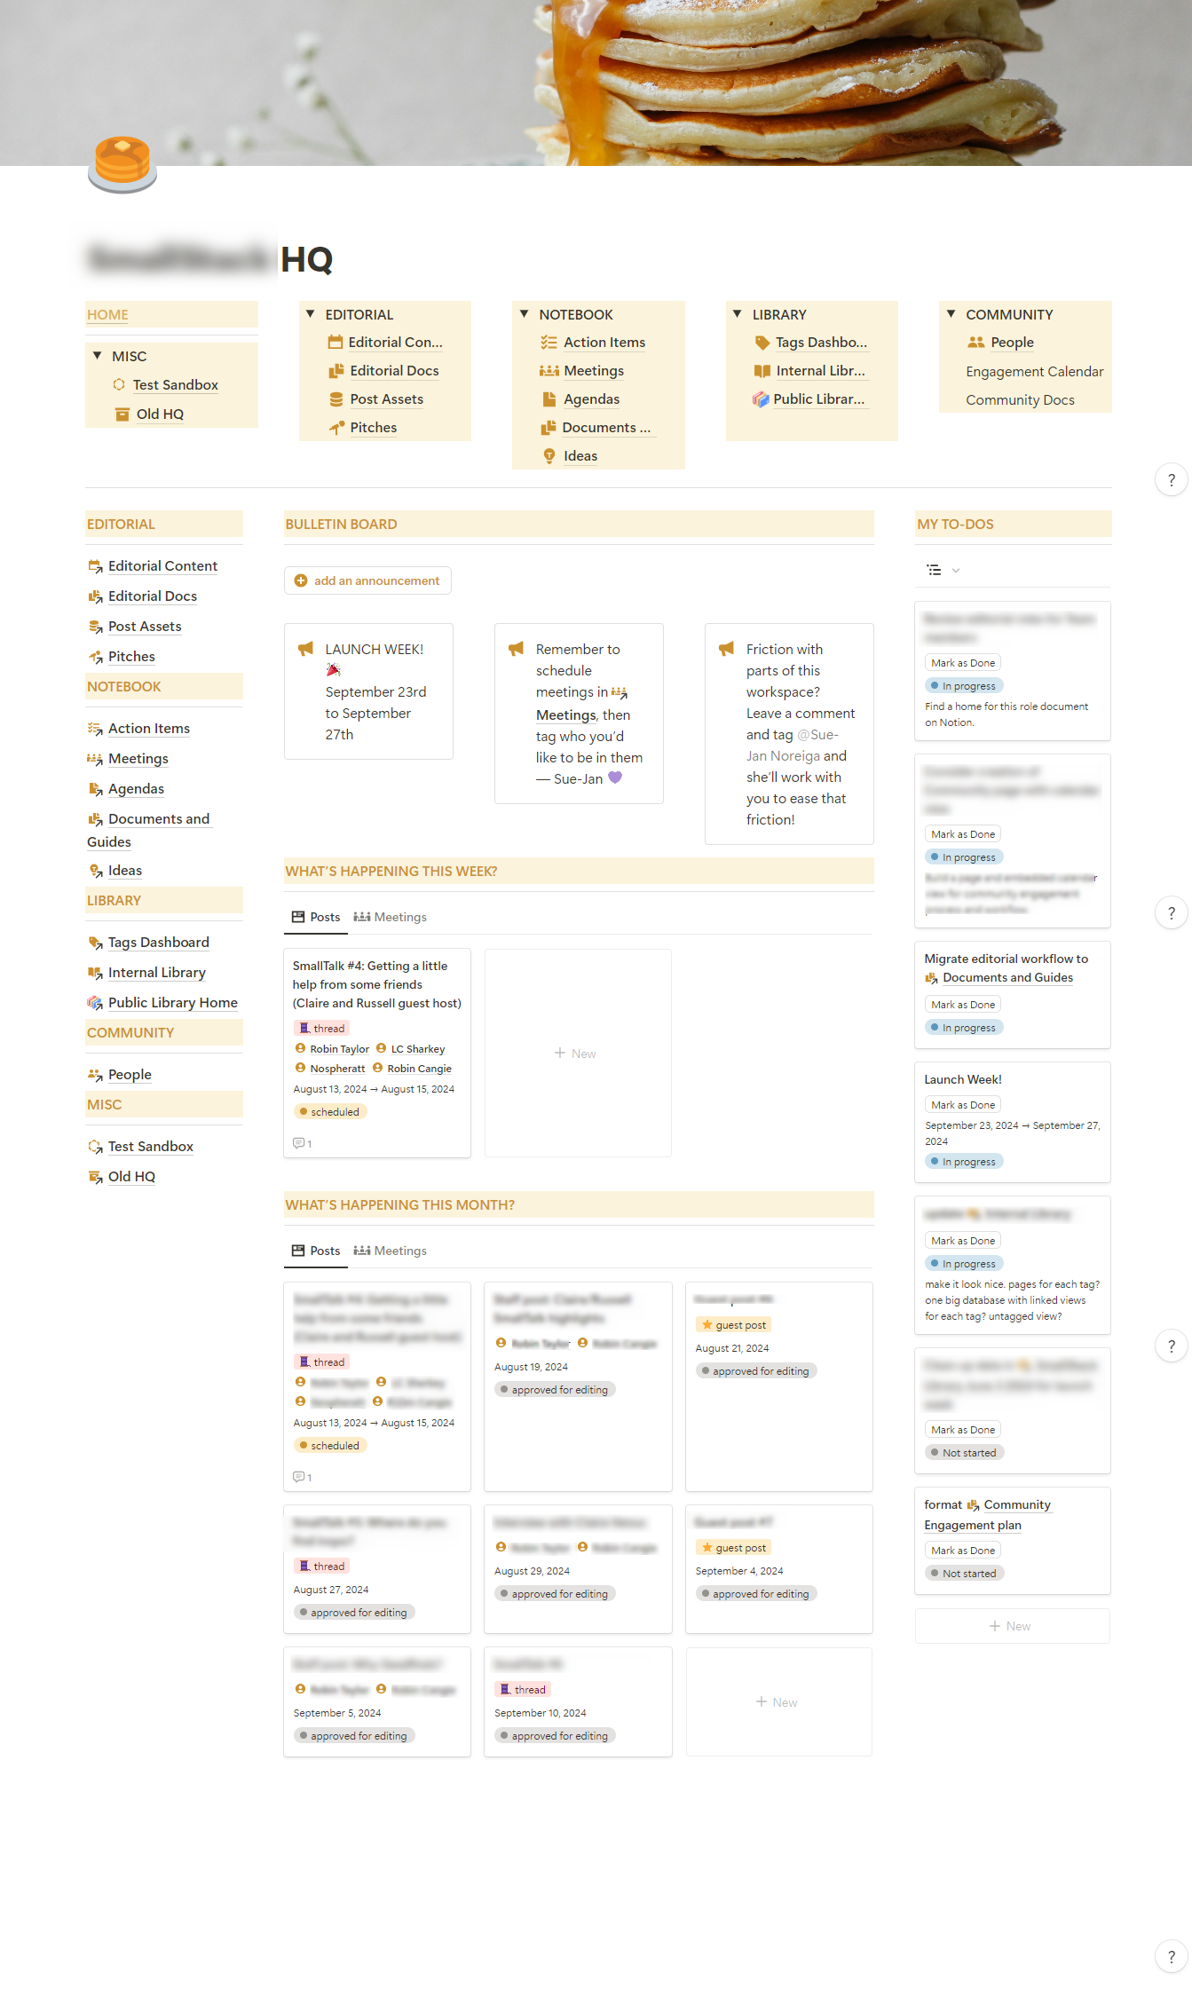This screenshot has height=1997, width=1192.
Task: Click the icon beside sidebar Public Library Home
Action: coord(95,1003)
